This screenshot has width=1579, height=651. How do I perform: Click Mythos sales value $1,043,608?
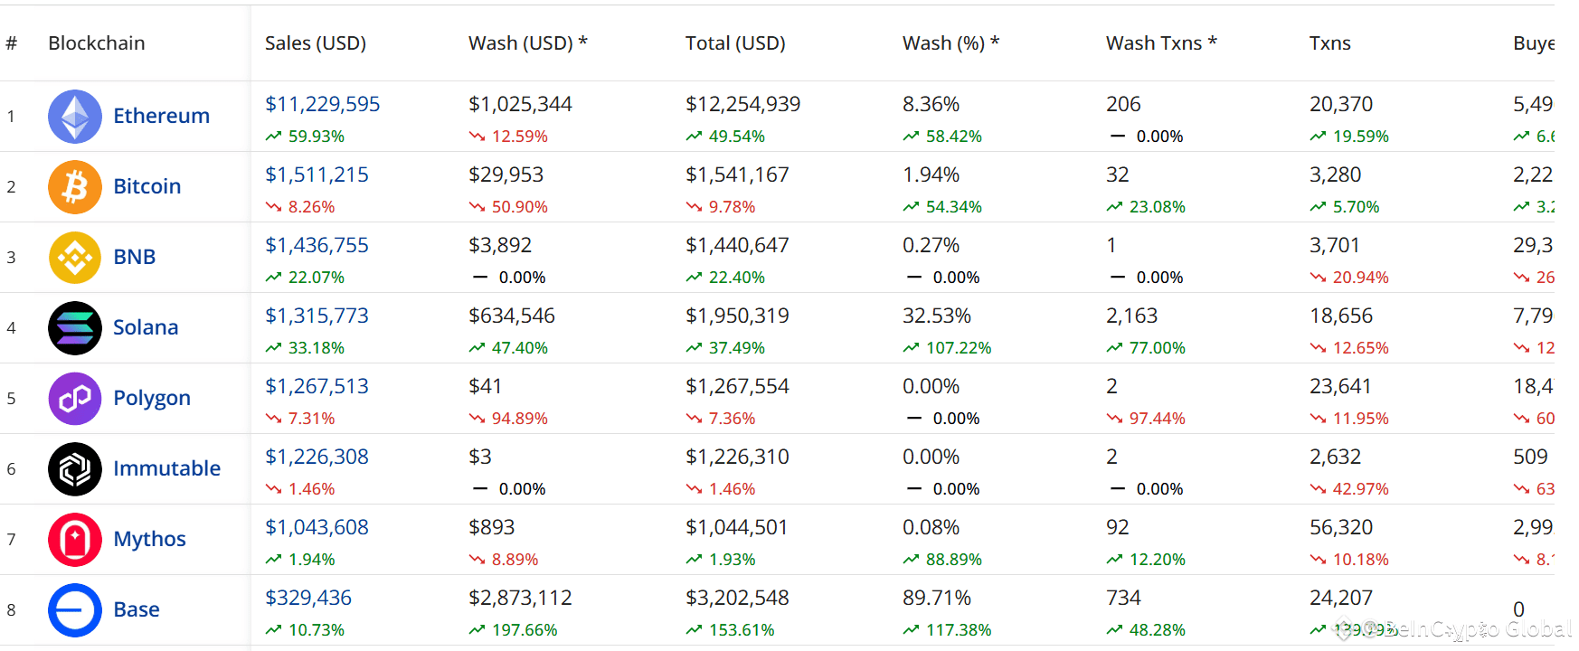(317, 527)
